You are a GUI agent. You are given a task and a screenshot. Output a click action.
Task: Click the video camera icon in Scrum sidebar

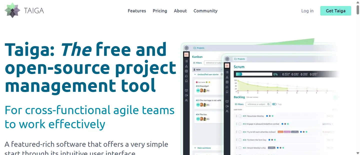tap(227, 106)
